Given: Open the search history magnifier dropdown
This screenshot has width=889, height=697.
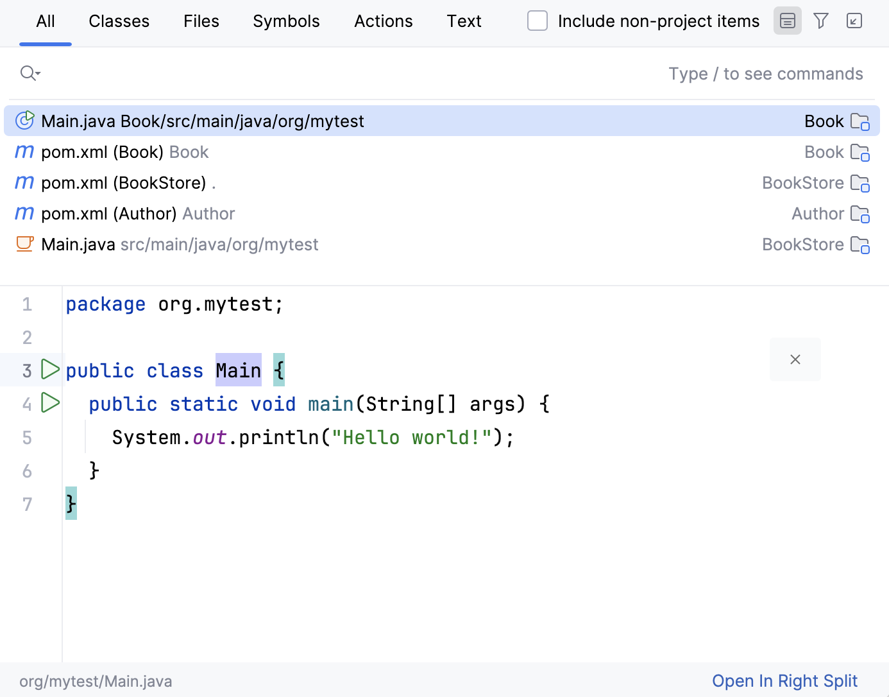Looking at the screenshot, I should [x=30, y=73].
